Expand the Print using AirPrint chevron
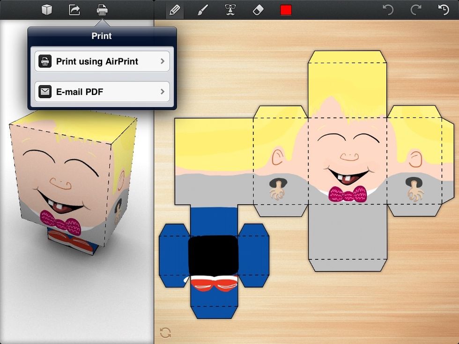The width and height of the screenshot is (459, 344). click(163, 61)
